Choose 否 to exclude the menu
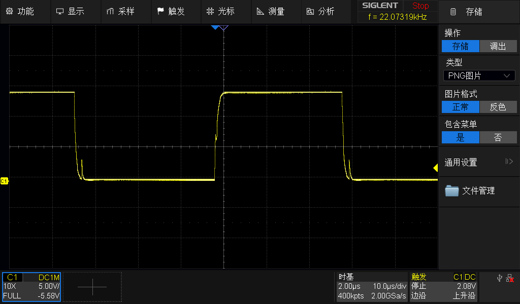The height and width of the screenshot is (304, 520). (498, 137)
